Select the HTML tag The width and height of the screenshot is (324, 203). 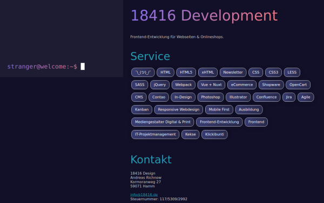click(x=166, y=73)
